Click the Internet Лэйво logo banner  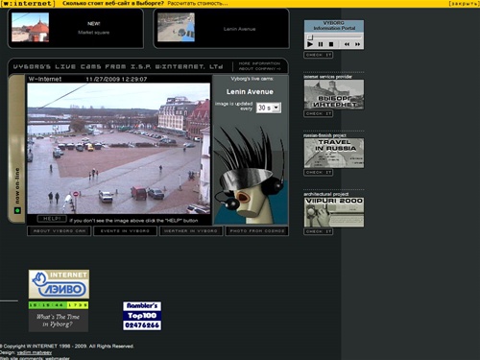click(59, 284)
